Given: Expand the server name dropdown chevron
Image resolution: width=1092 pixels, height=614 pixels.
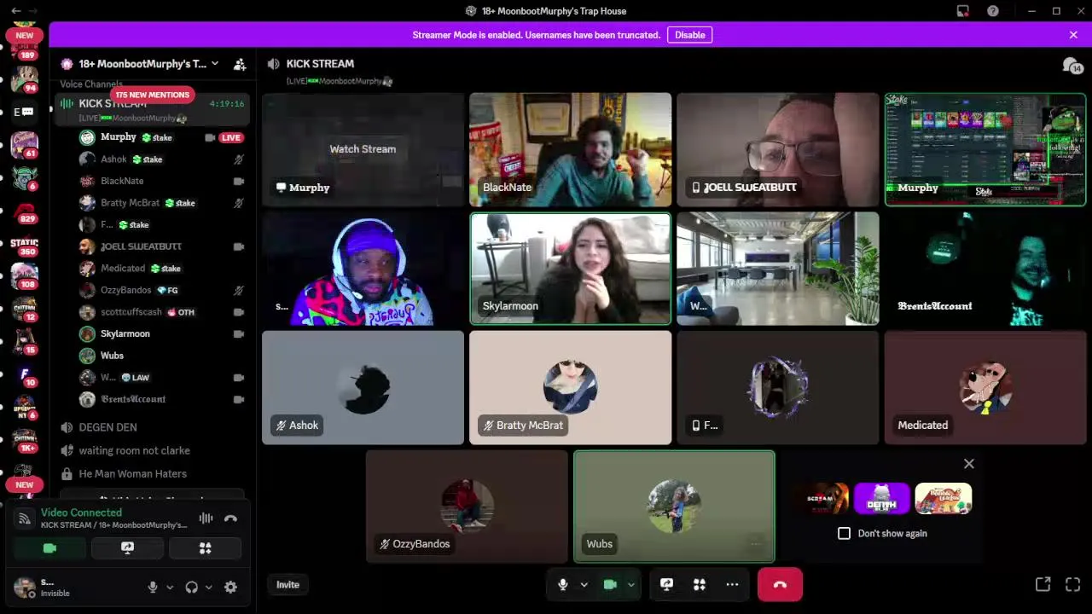Looking at the screenshot, I should [x=215, y=64].
